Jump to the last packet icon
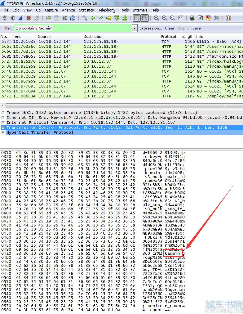 pos(125,18)
